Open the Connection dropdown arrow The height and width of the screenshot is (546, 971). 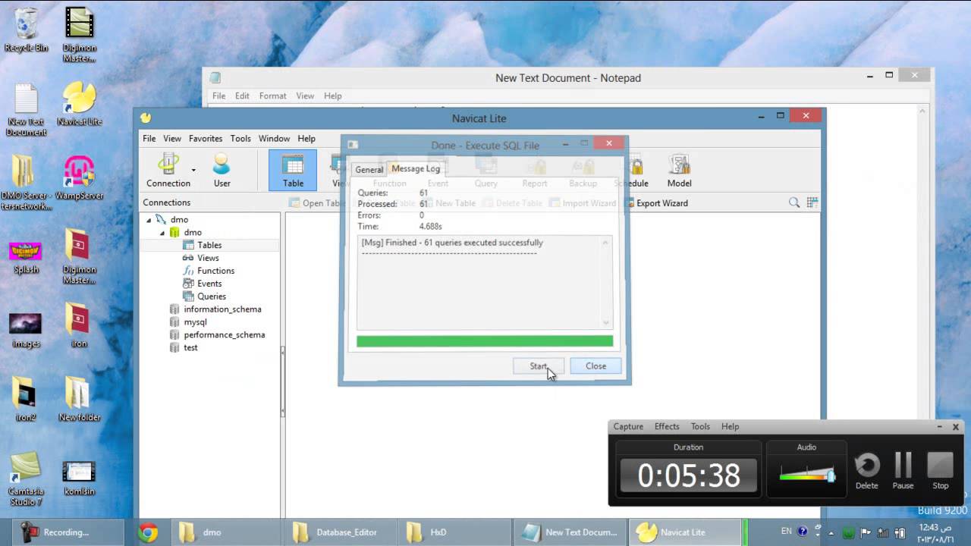pos(193,171)
